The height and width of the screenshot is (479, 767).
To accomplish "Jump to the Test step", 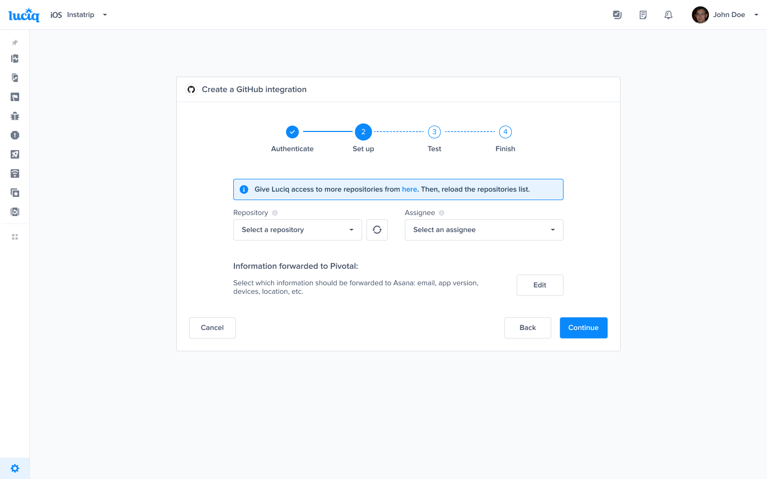I will 434,131.
